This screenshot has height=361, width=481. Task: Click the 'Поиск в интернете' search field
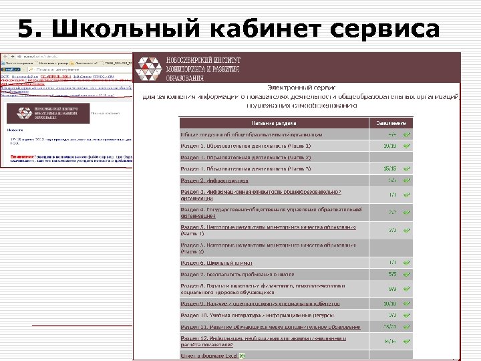pos(79,70)
